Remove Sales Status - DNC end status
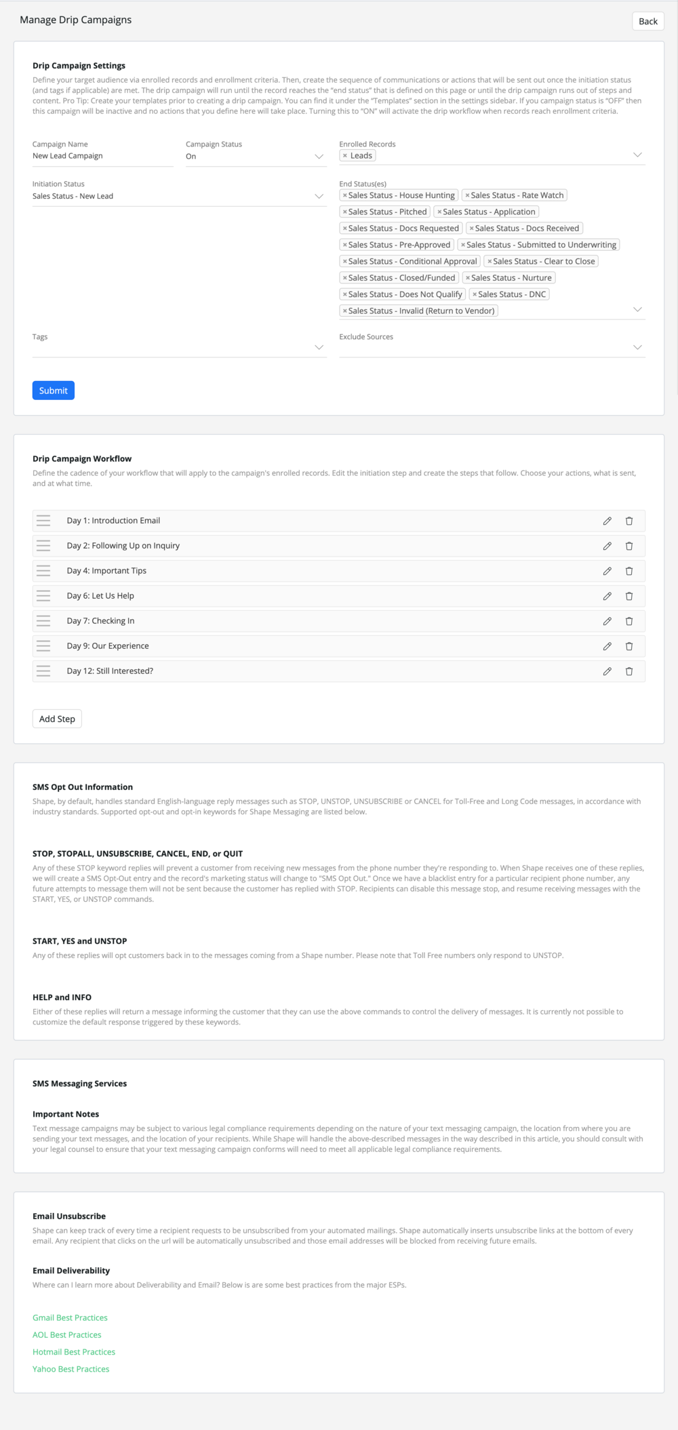Image resolution: width=678 pixels, height=1430 pixels. pos(475,294)
